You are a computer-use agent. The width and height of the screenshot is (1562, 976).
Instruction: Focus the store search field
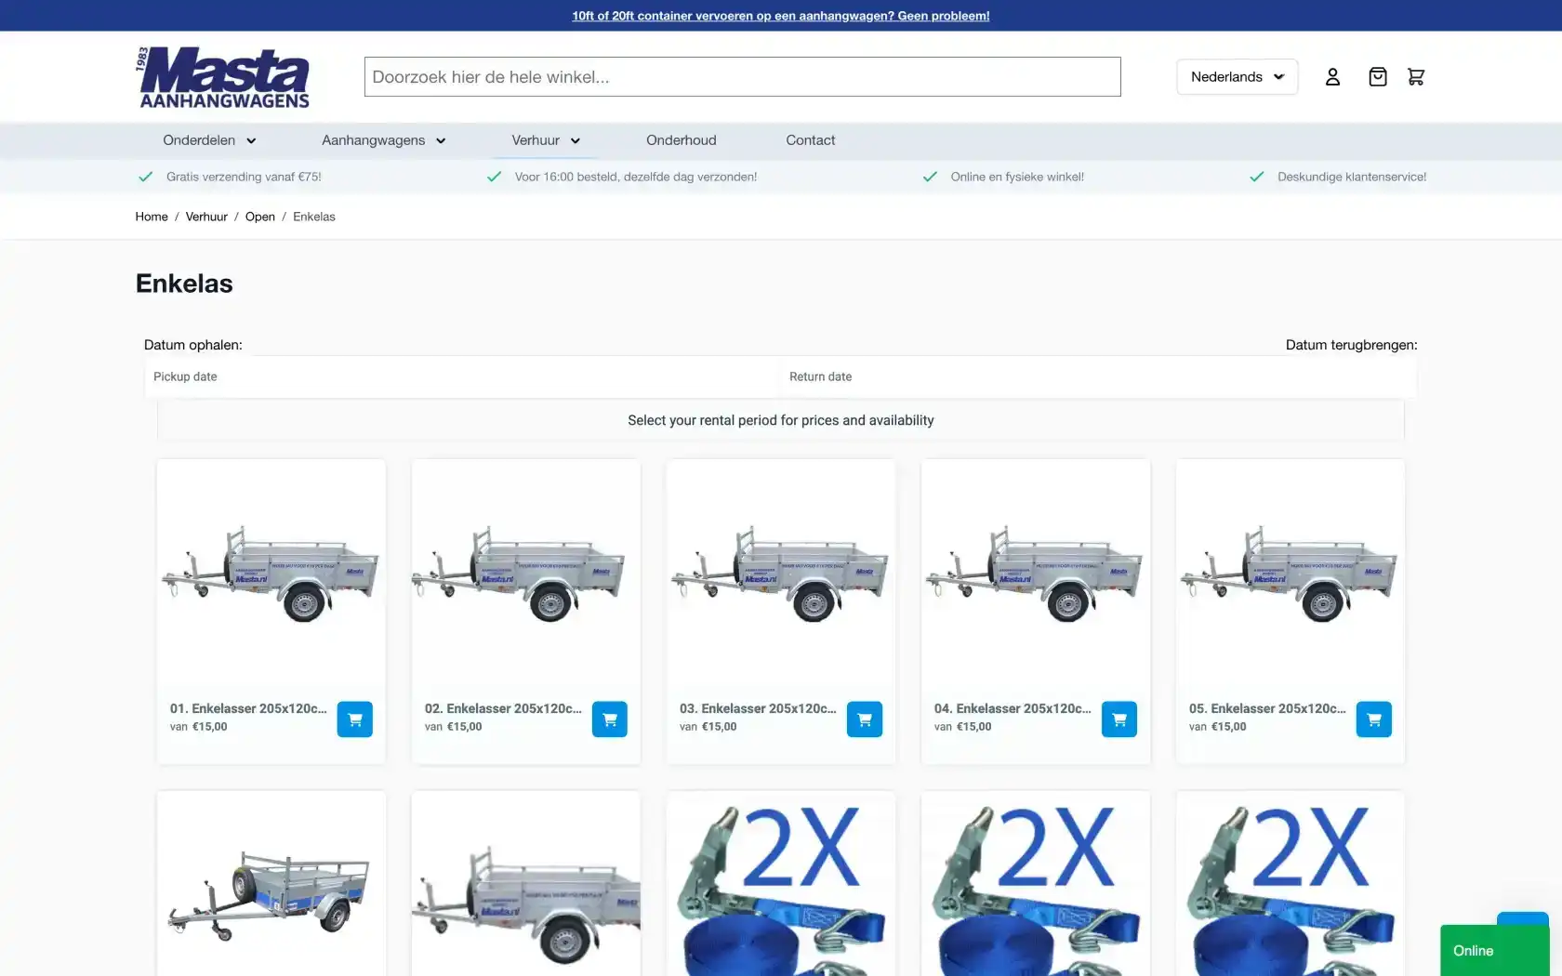point(742,77)
